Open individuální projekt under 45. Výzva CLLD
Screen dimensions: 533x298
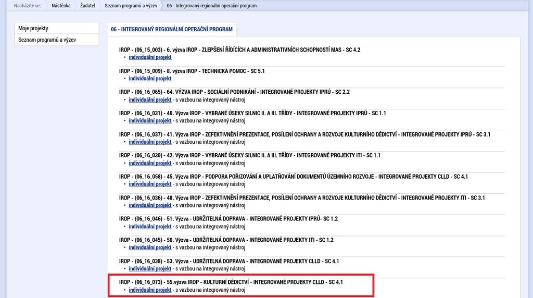(x=150, y=184)
